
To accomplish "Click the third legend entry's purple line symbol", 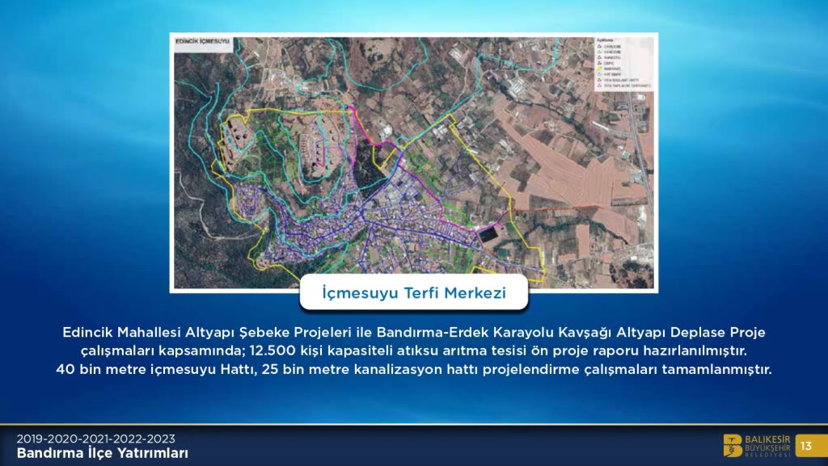I will pyautogui.click(x=602, y=57).
